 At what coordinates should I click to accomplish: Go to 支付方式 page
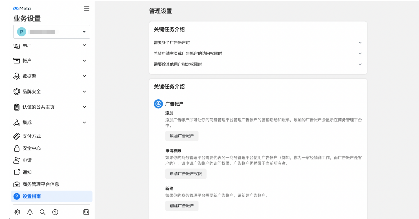pyautogui.click(x=52, y=136)
